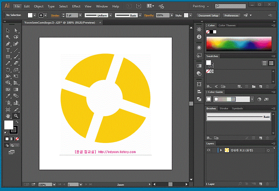
Task: Select the Line Segment tool
Action: (x=16, y=50)
